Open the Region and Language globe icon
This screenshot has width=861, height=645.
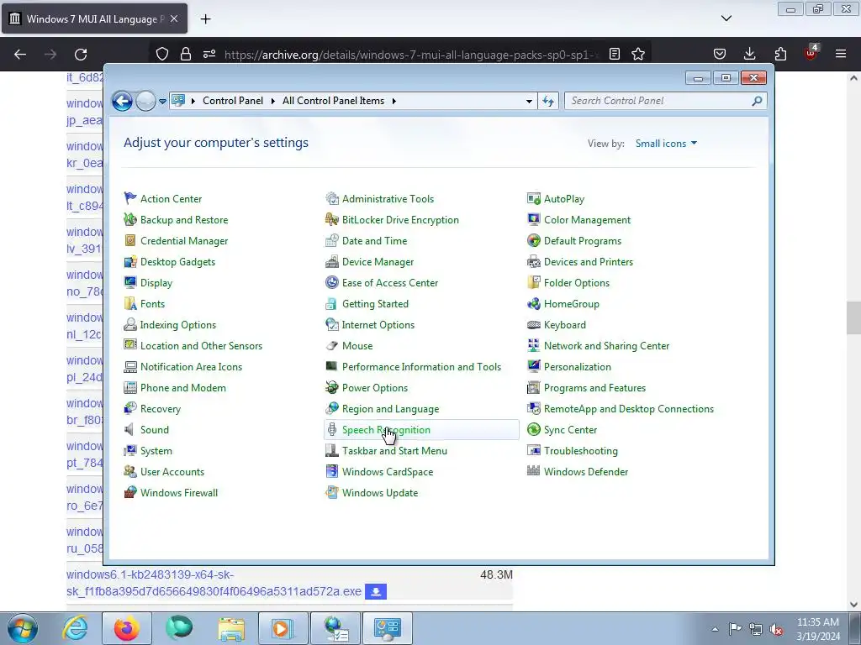[331, 409]
